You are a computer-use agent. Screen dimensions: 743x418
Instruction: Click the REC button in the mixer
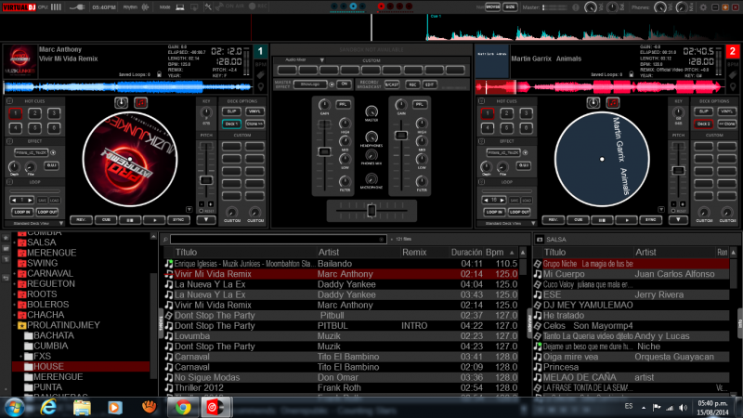point(412,85)
